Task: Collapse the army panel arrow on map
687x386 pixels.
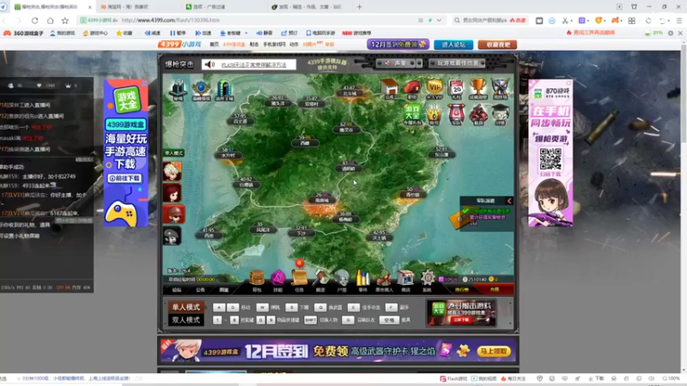Action: [509, 201]
